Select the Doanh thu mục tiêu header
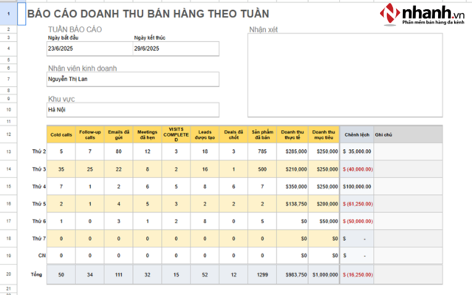Image resolution: width=472 pixels, height=295 pixels. [x=323, y=135]
